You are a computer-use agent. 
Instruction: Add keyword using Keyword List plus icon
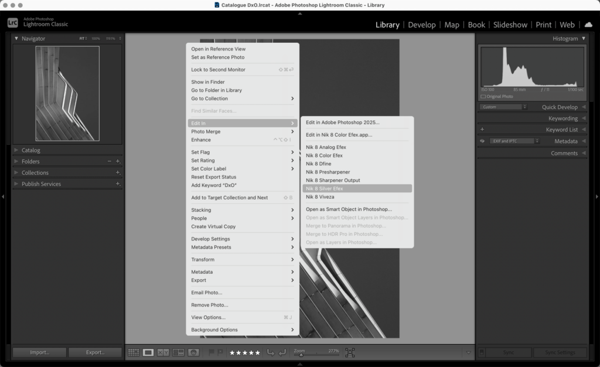[x=482, y=130]
